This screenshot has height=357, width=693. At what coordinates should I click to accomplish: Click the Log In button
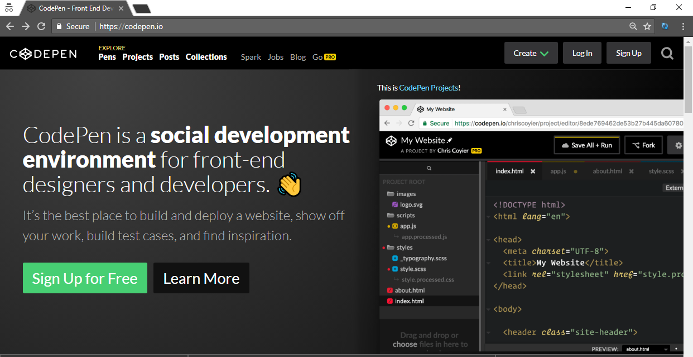coord(582,53)
